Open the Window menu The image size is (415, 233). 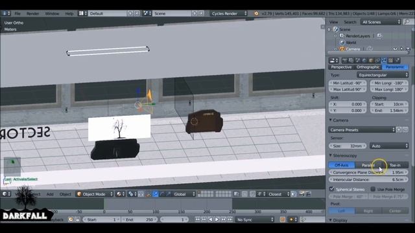coord(52,14)
